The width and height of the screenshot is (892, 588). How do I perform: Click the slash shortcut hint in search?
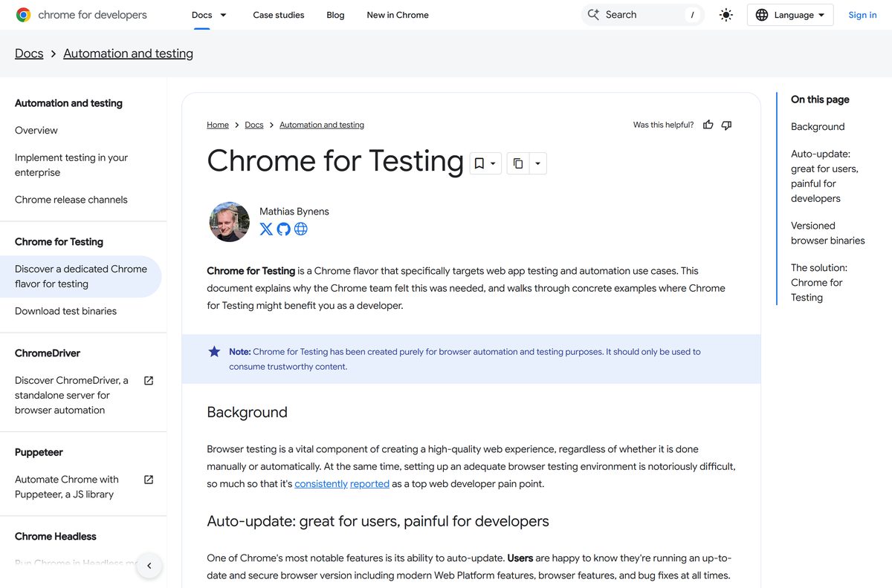693,15
